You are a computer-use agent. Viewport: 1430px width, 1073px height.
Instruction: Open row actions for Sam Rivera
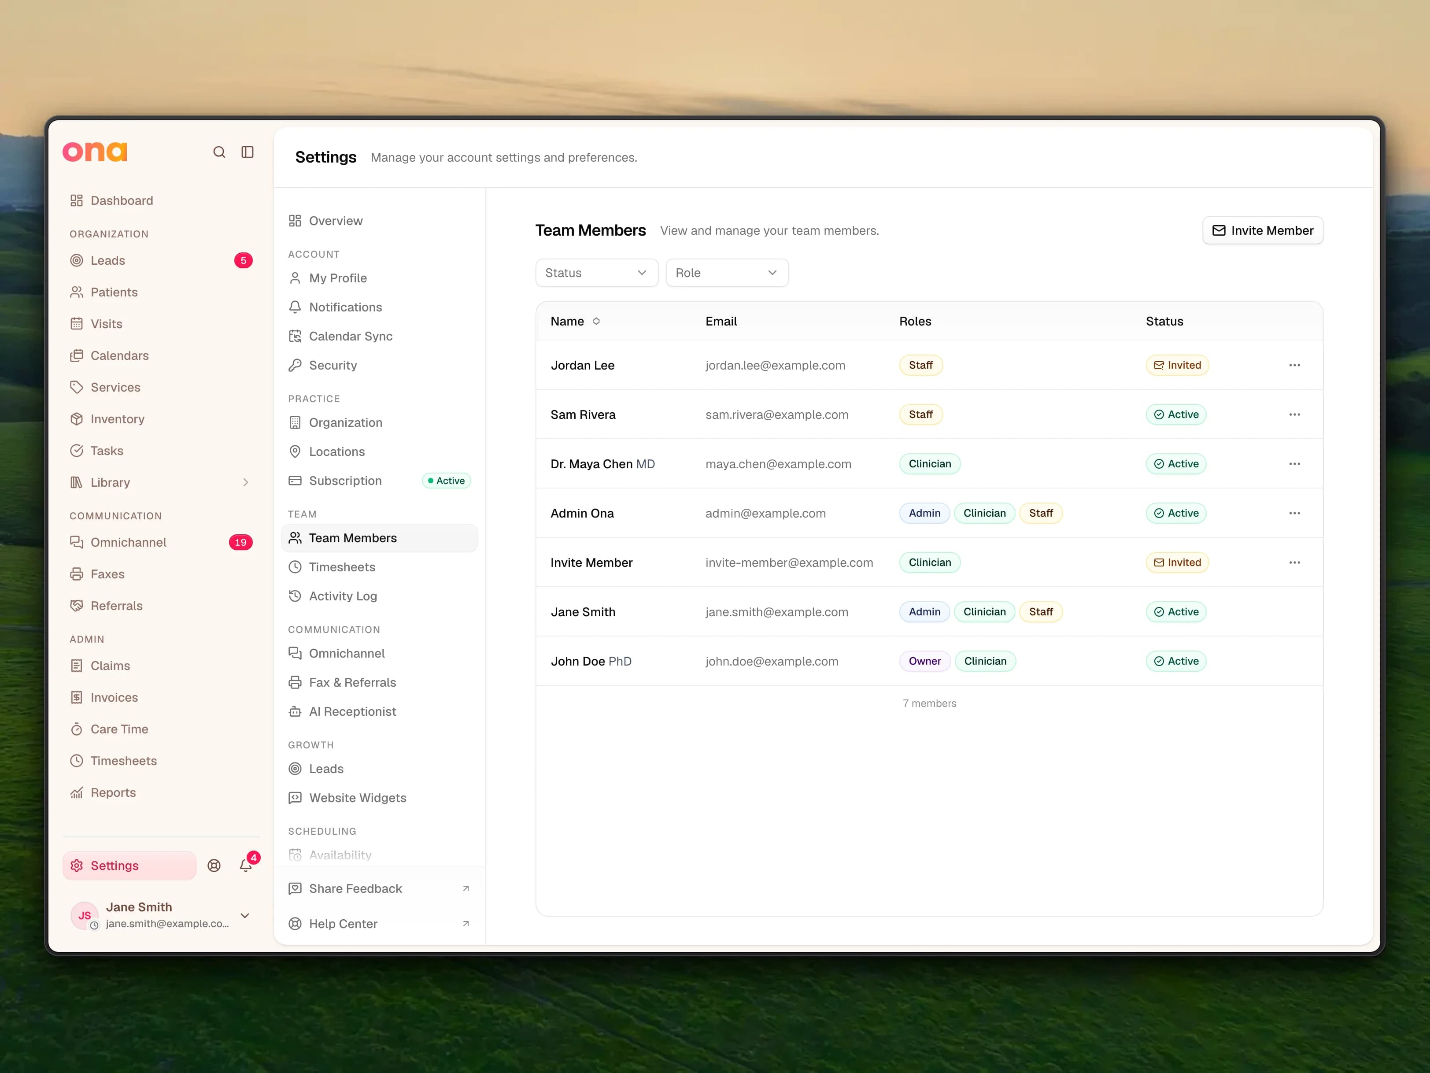click(x=1294, y=414)
